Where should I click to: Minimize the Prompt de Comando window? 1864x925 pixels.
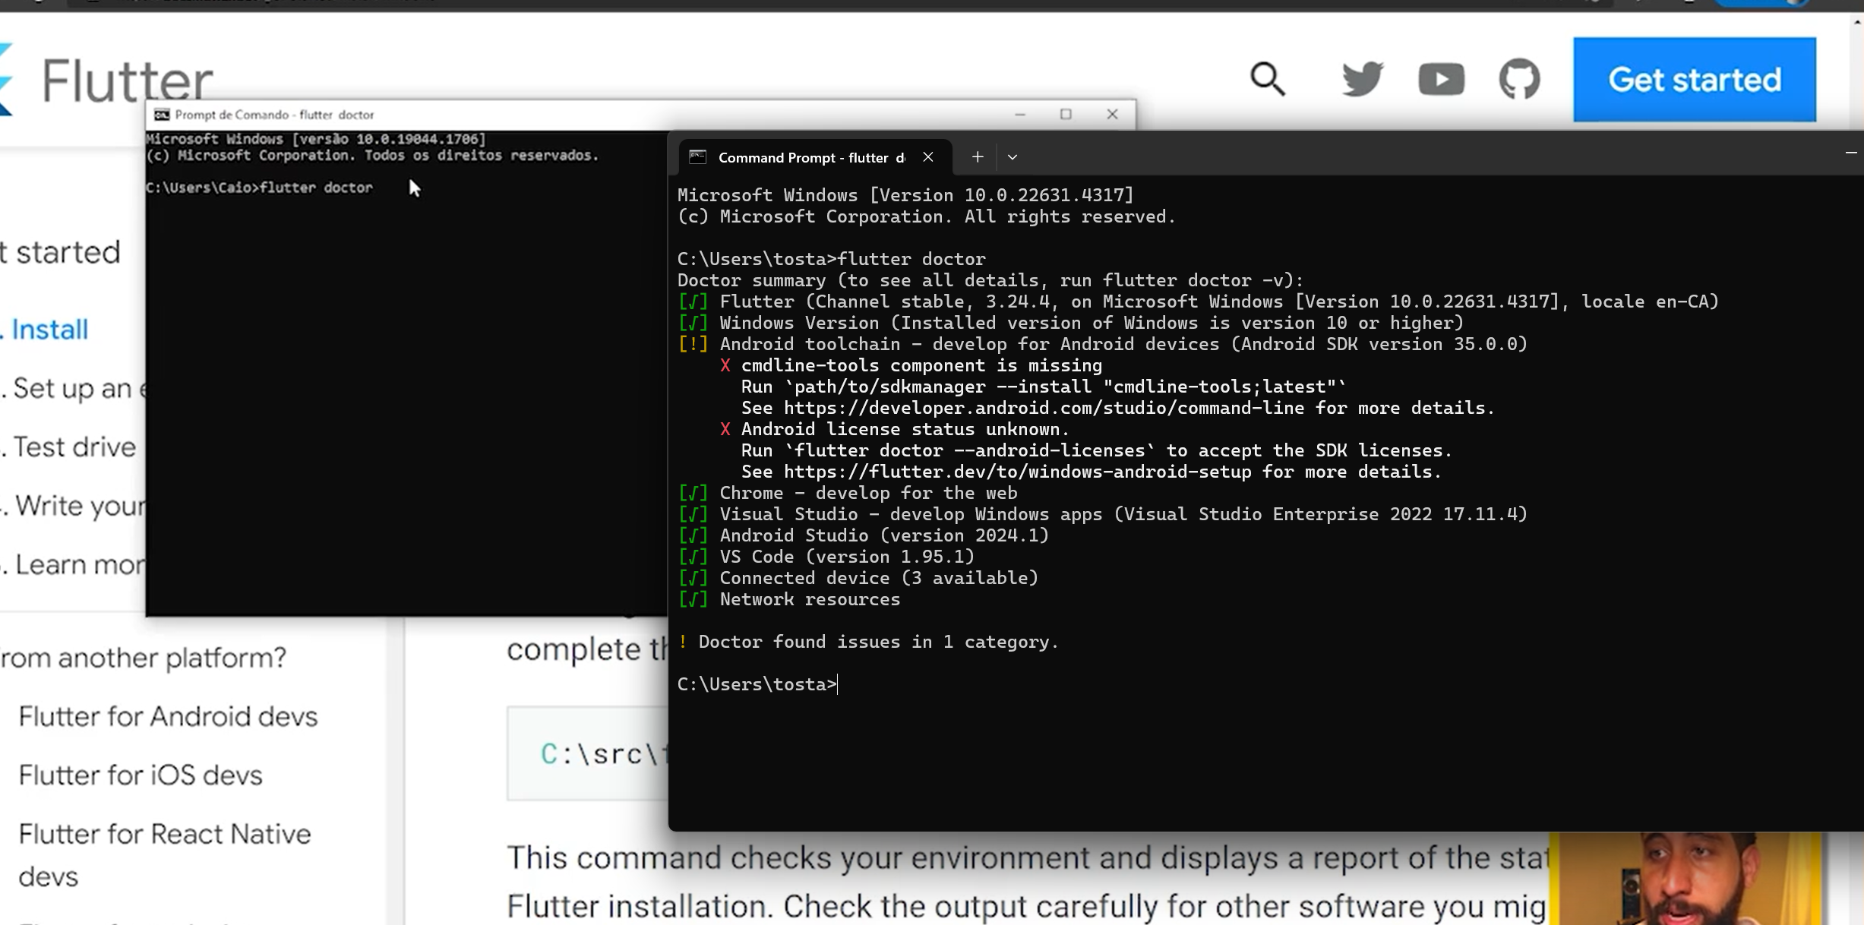pos(1020,115)
